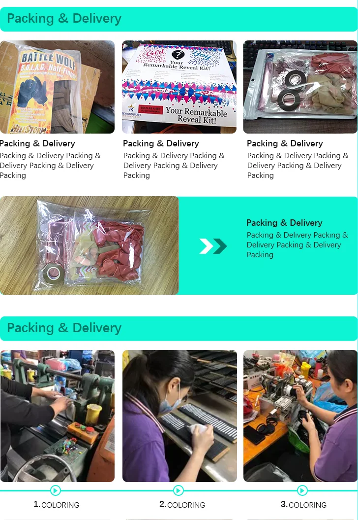Select the 2. COLORING step label
This screenshot has height=520, width=358.
click(x=182, y=505)
